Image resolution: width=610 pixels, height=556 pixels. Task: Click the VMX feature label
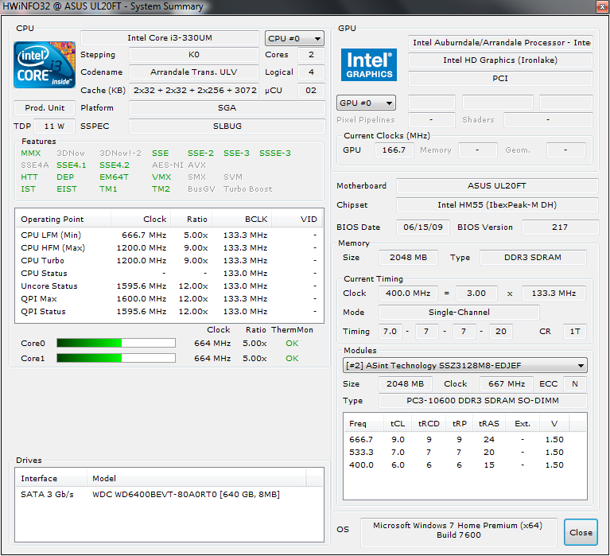[161, 177]
